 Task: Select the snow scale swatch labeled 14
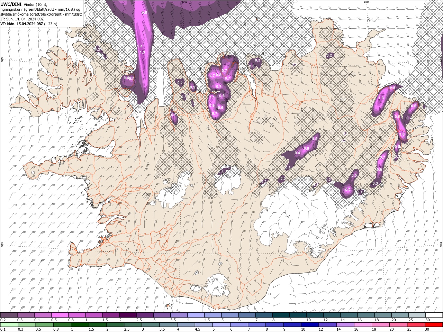pyautogui.click(x=349, y=315)
